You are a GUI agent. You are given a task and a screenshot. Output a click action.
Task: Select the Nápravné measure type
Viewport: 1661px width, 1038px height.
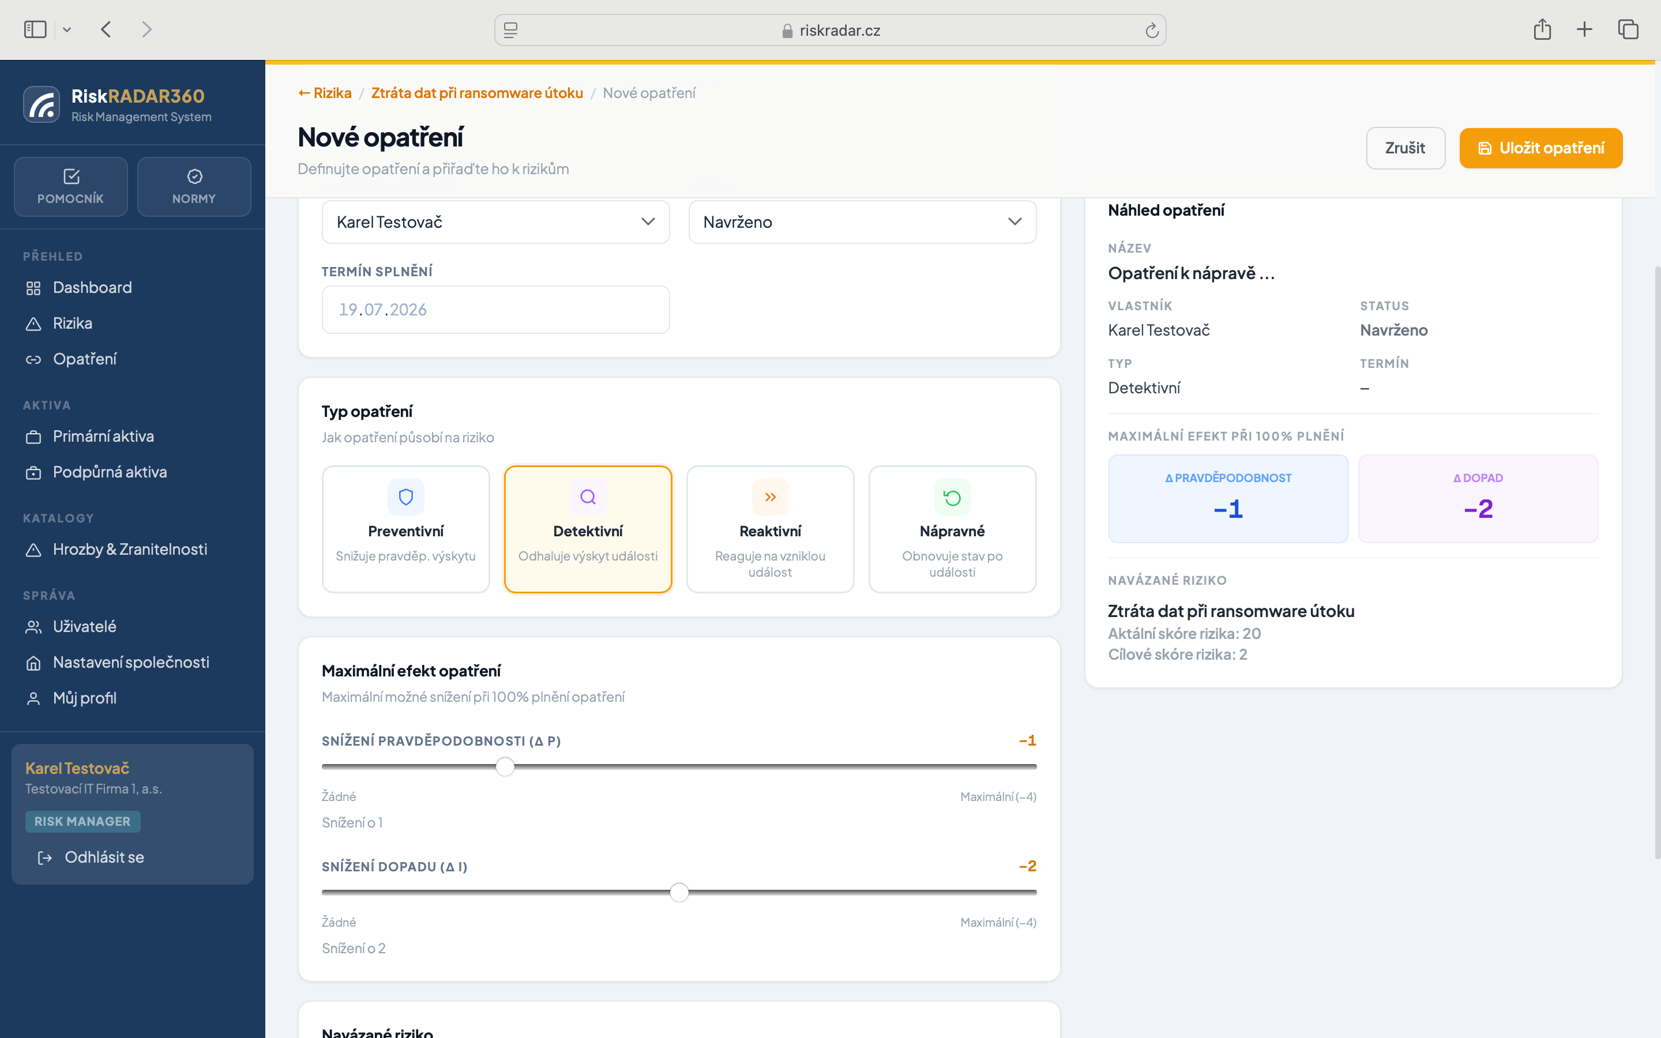tap(952, 529)
